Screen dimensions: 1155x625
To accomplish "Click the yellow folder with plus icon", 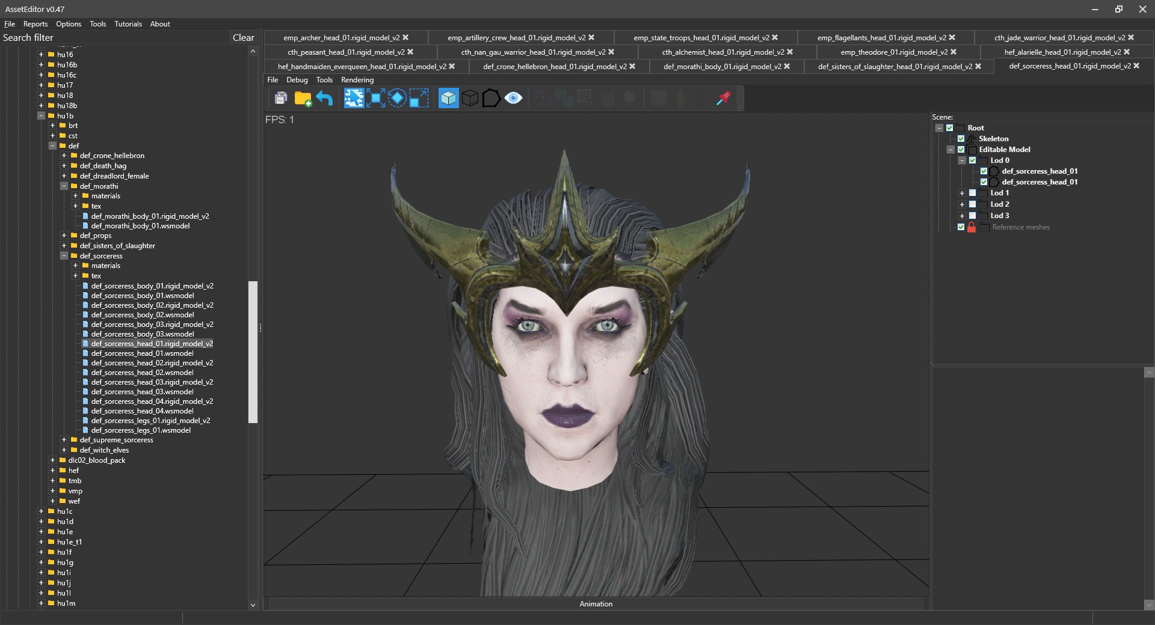I will [303, 98].
